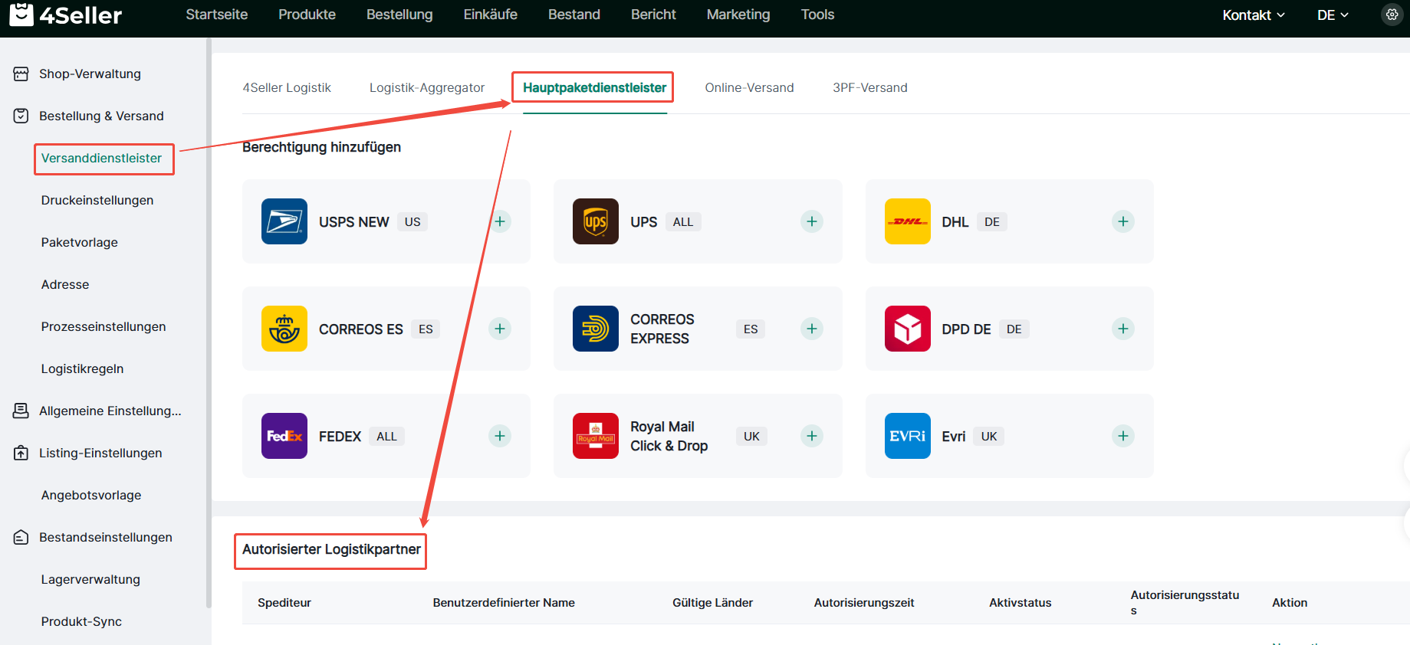Click the 4Seller logo
The width and height of the screenshot is (1410, 645).
click(66, 15)
